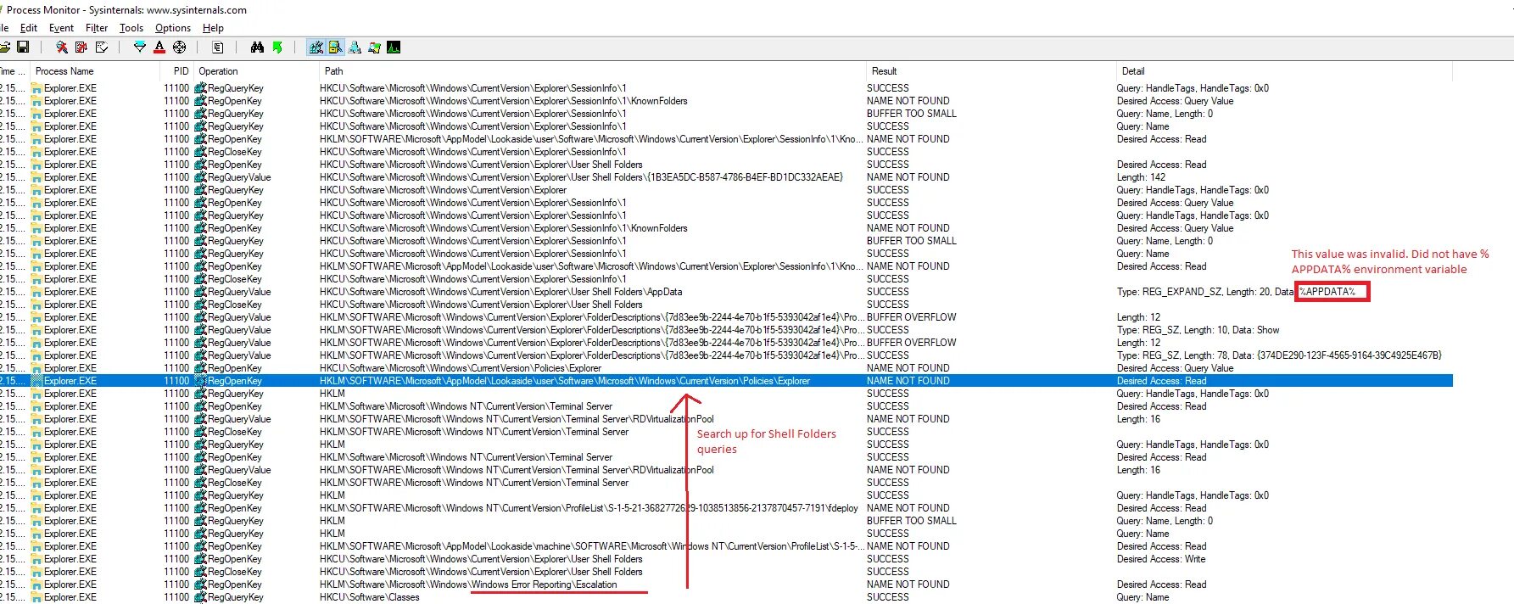Image resolution: width=1514 pixels, height=604 pixels.
Task: Open the Highlight icon with red A
Action: [x=159, y=48]
